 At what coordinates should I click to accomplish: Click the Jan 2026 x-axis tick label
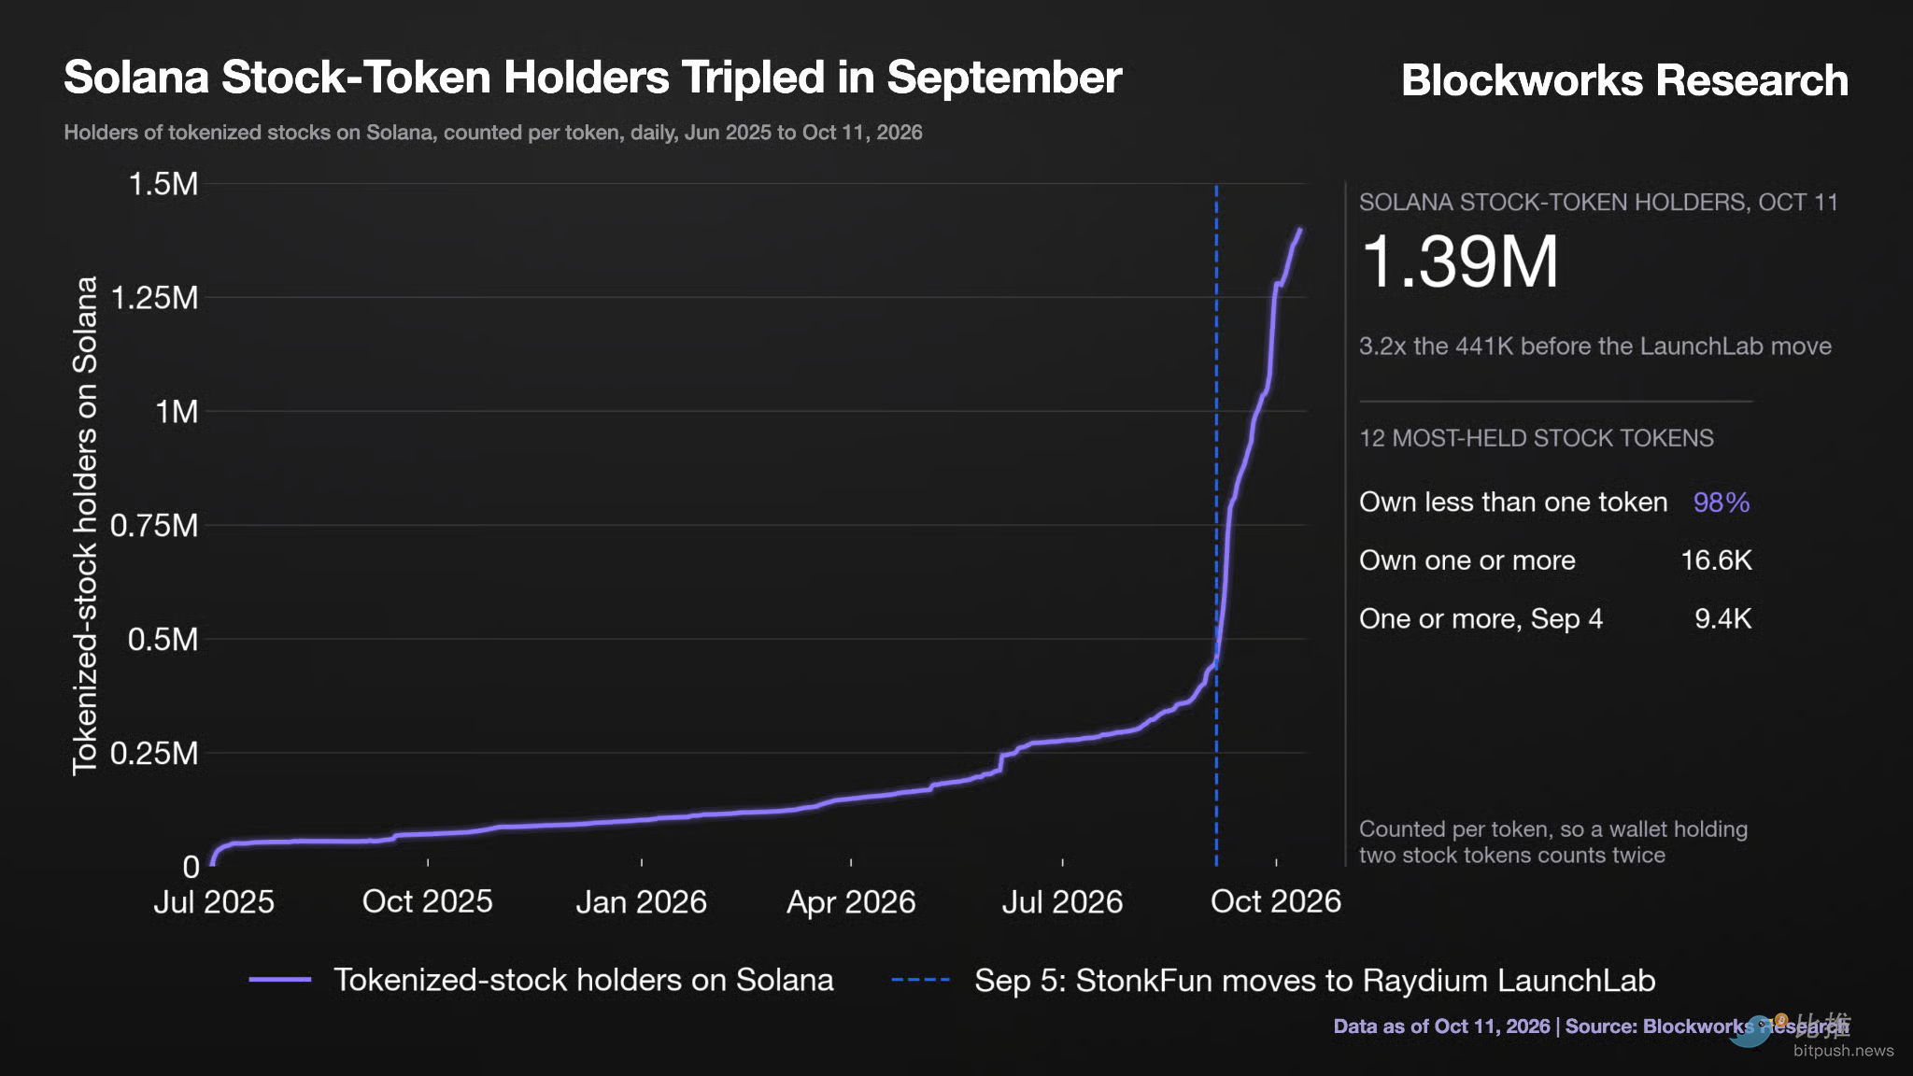click(641, 901)
